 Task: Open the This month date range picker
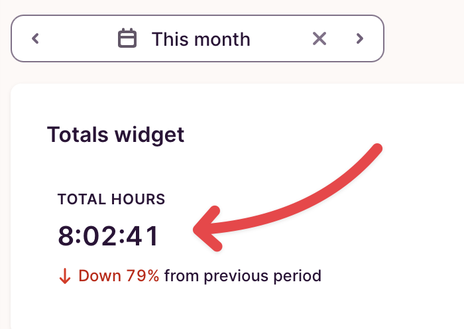pyautogui.click(x=200, y=39)
